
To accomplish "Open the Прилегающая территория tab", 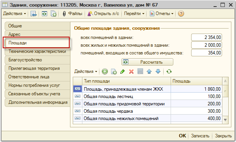I will 37,68.
